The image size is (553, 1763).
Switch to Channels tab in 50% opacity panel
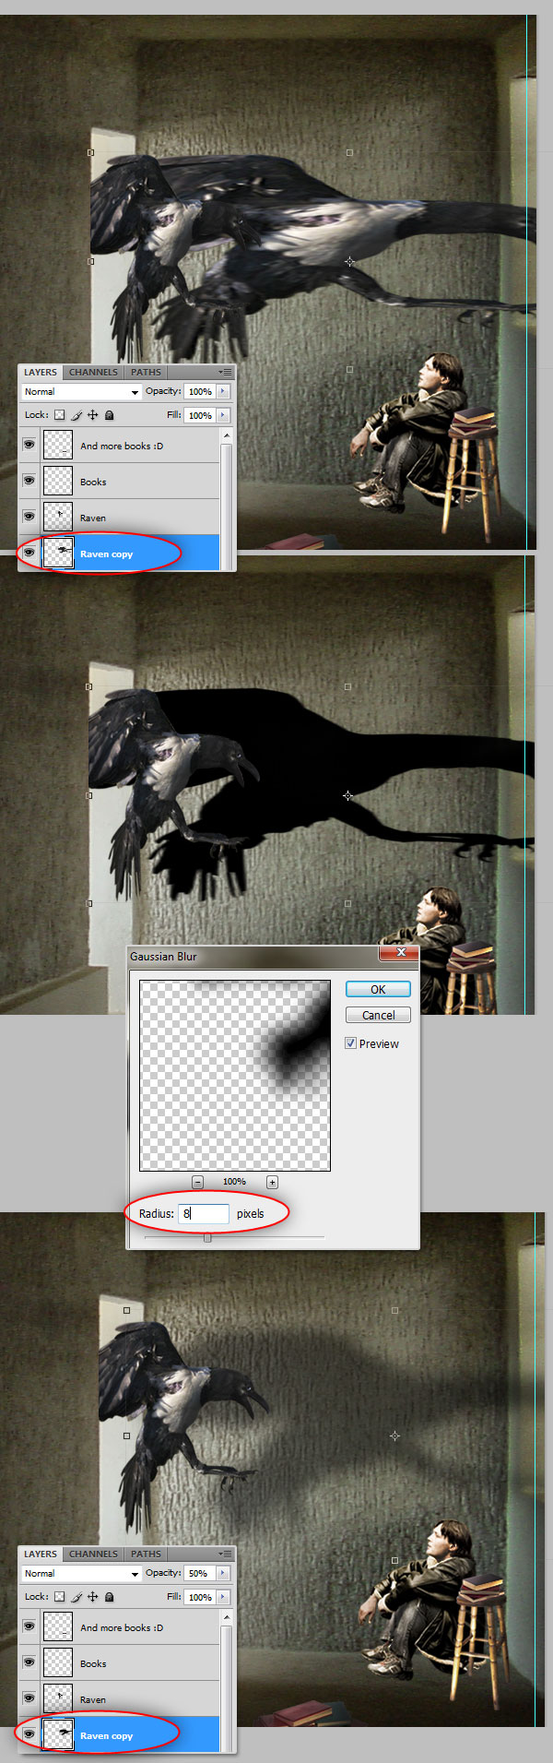[x=93, y=1555]
